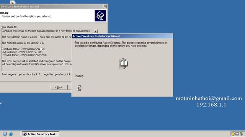Click the security shield tray icon

click(x=233, y=134)
